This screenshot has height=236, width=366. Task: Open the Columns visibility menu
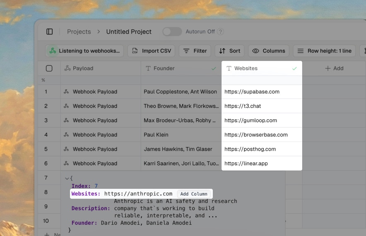point(269,51)
